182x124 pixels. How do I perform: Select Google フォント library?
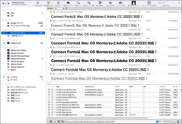coord(17,23)
